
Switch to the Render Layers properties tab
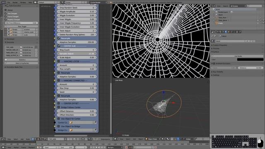(220, 32)
